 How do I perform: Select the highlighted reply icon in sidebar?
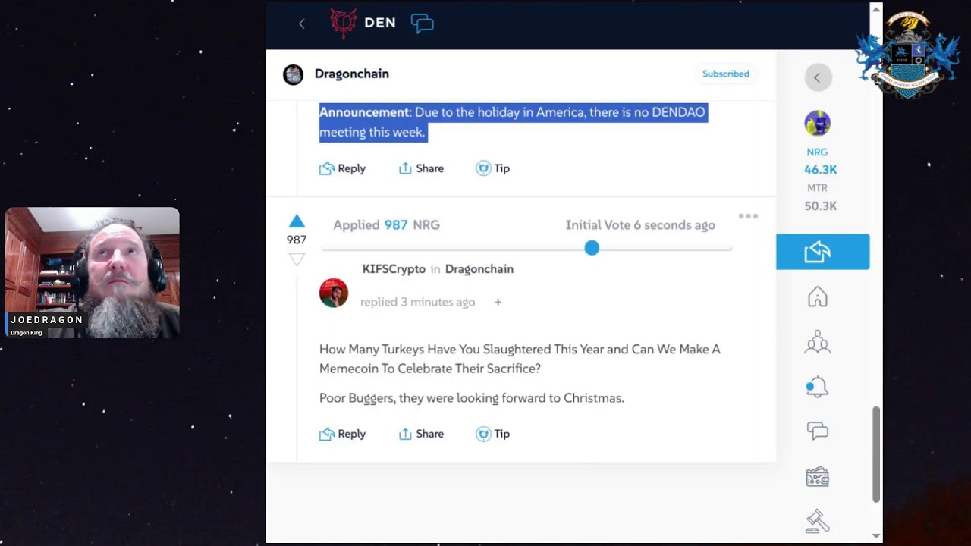[822, 252]
